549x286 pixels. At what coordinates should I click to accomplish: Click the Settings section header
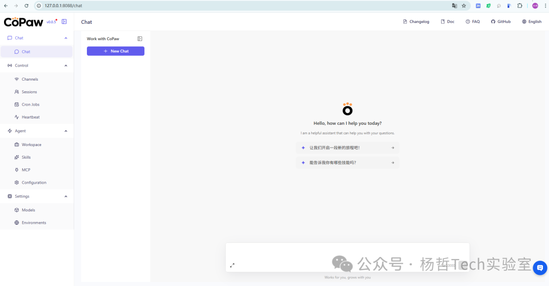(37, 196)
